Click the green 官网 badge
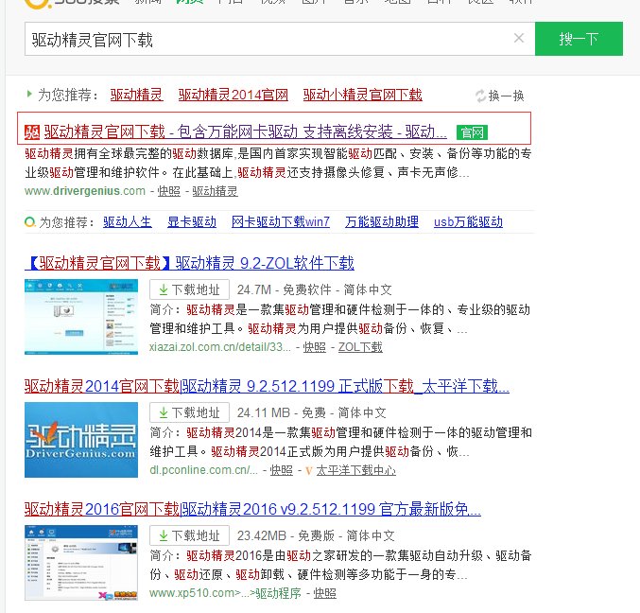 (x=472, y=132)
